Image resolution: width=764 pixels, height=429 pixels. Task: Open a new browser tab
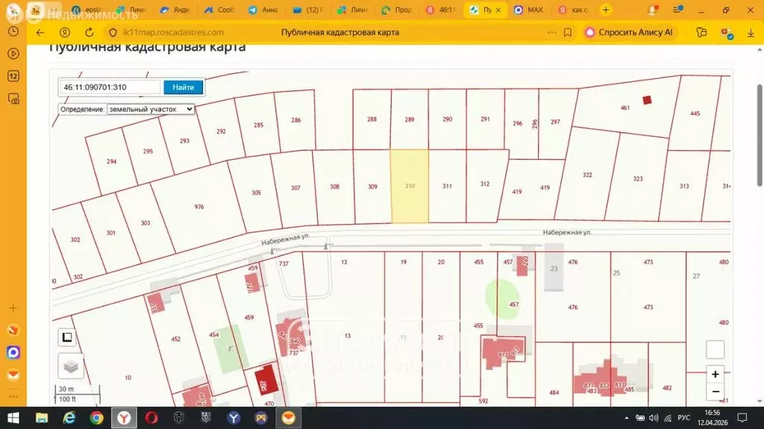(606, 10)
